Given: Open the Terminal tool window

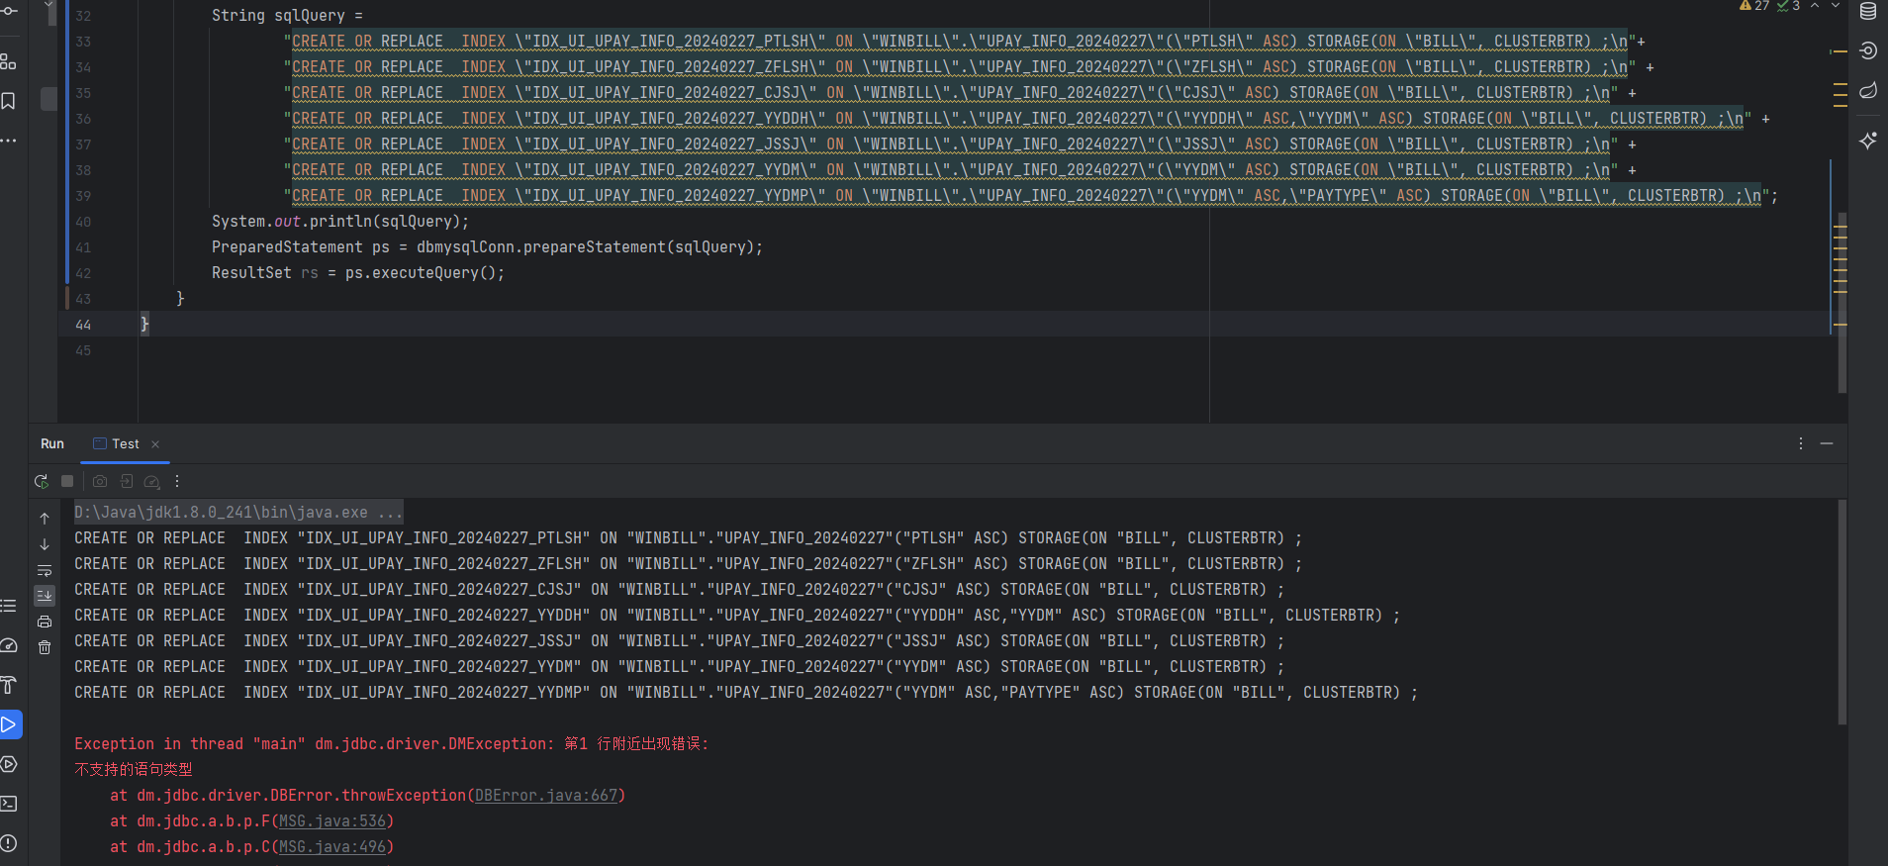Looking at the screenshot, I should click(x=9, y=804).
